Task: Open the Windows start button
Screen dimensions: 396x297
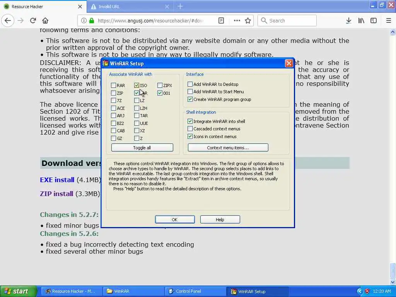Action: click(x=18, y=291)
